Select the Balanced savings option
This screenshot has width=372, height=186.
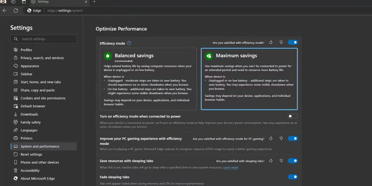click(x=148, y=79)
